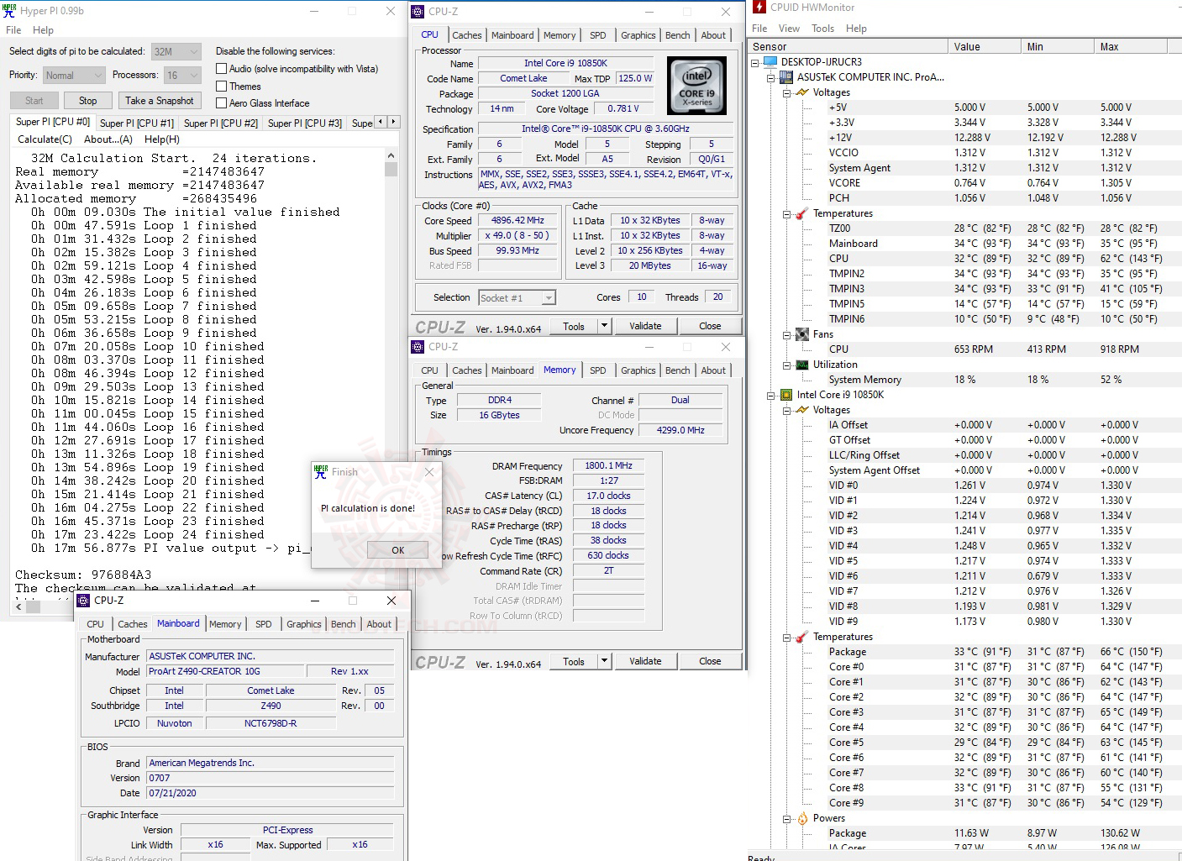
Task: Switch to Bench tab in CPU-Z CPU window
Action: (678, 35)
